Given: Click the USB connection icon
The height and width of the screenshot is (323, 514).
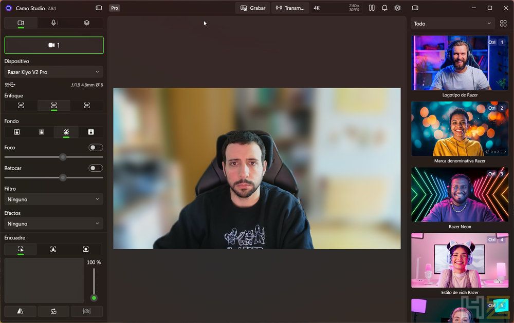Looking at the screenshot, I should (x=10, y=85).
